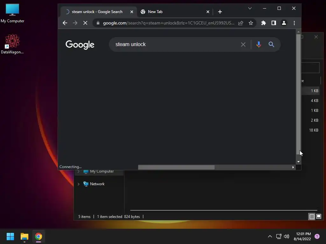Open tab search dropdown chevron

[x=250, y=8]
